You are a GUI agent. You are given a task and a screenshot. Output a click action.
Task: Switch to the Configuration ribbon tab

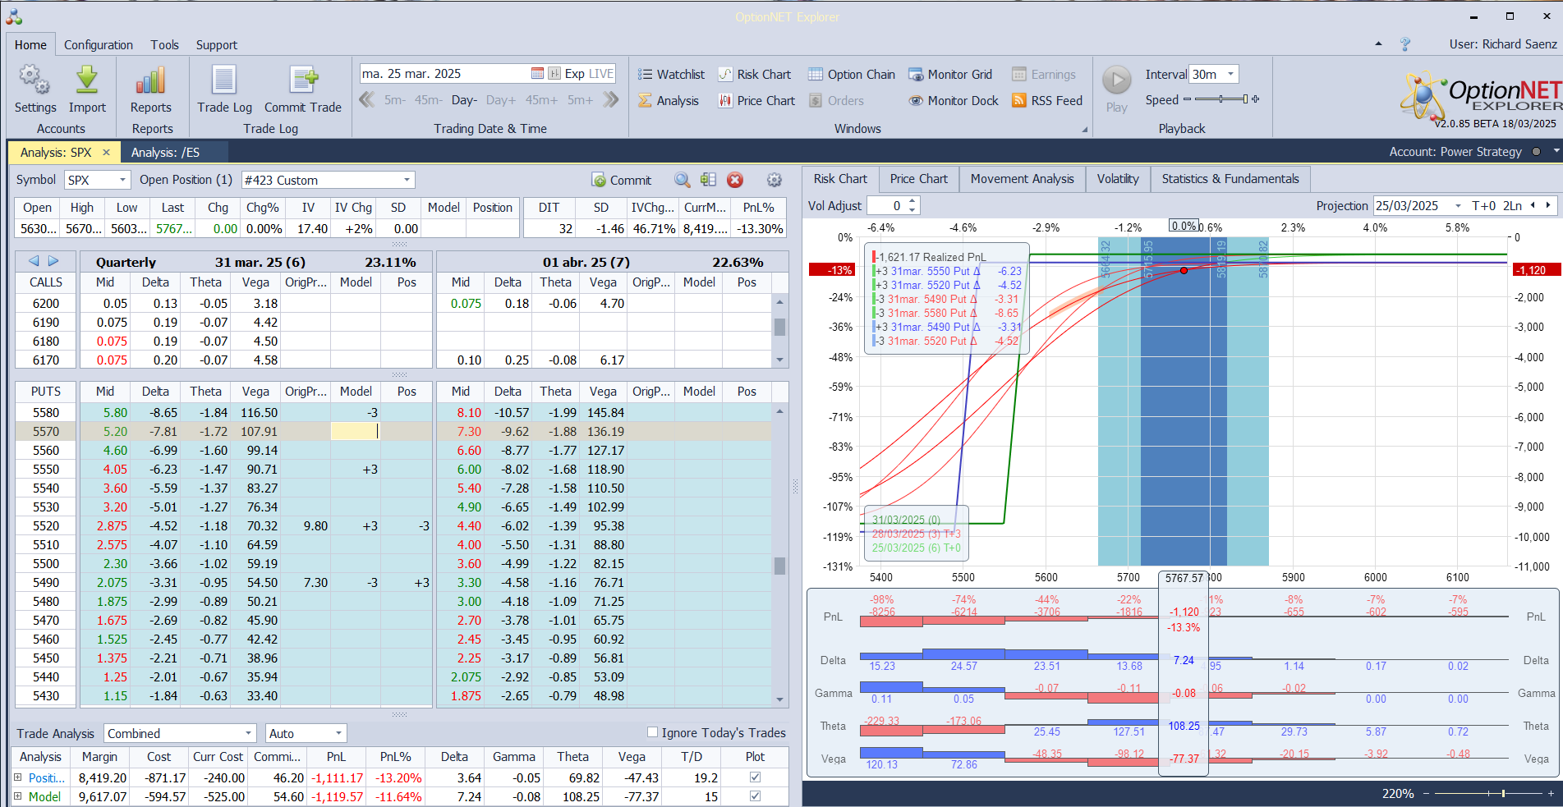(x=99, y=45)
